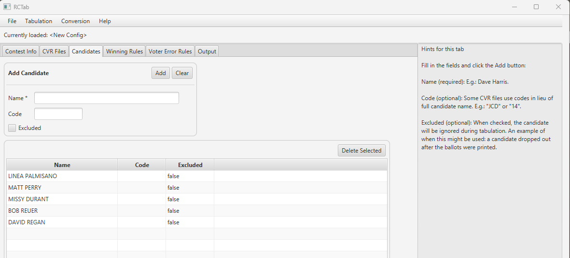Select the BOB REUER row
The width and height of the screenshot is (570, 258).
pos(196,211)
